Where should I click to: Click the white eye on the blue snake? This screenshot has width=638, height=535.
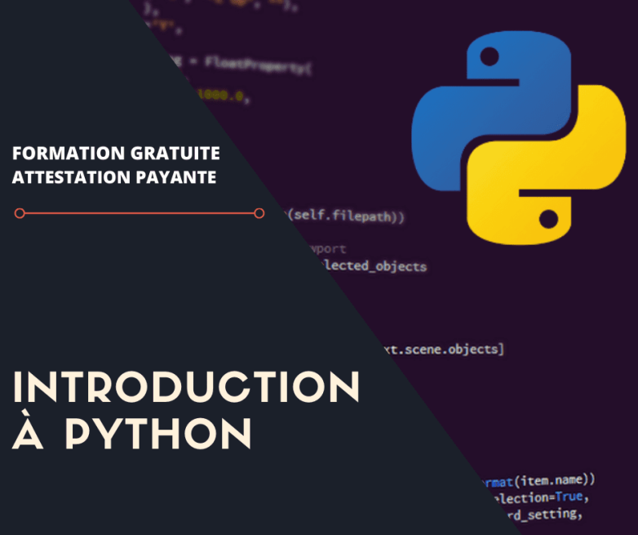click(x=488, y=56)
